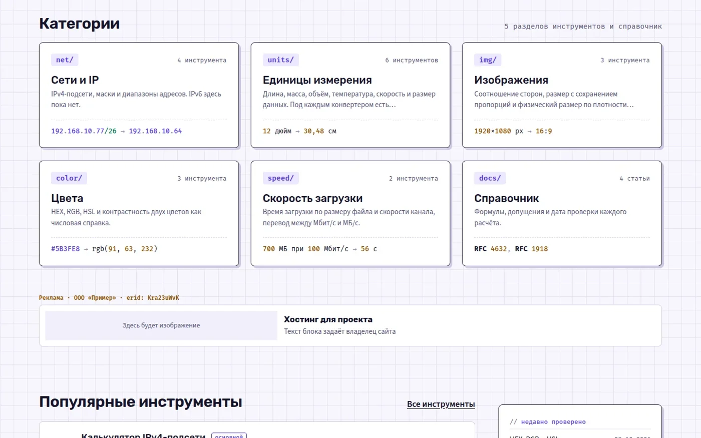This screenshot has width=701, height=438.
Task: Click the ad disclosure line with erid
Action: tap(109, 298)
